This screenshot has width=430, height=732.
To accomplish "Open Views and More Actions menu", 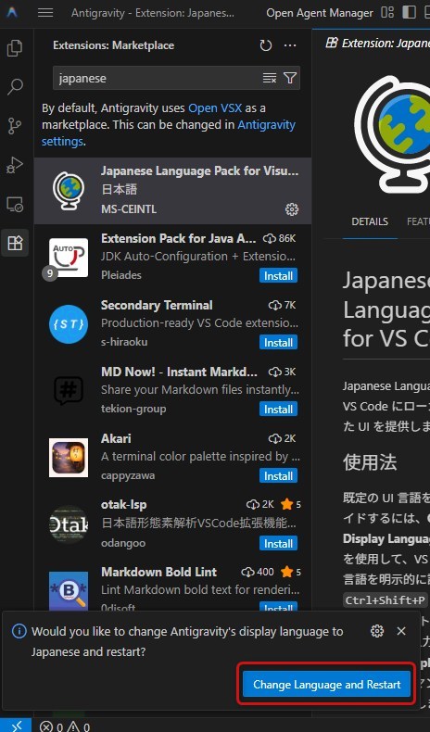I will click(x=290, y=45).
